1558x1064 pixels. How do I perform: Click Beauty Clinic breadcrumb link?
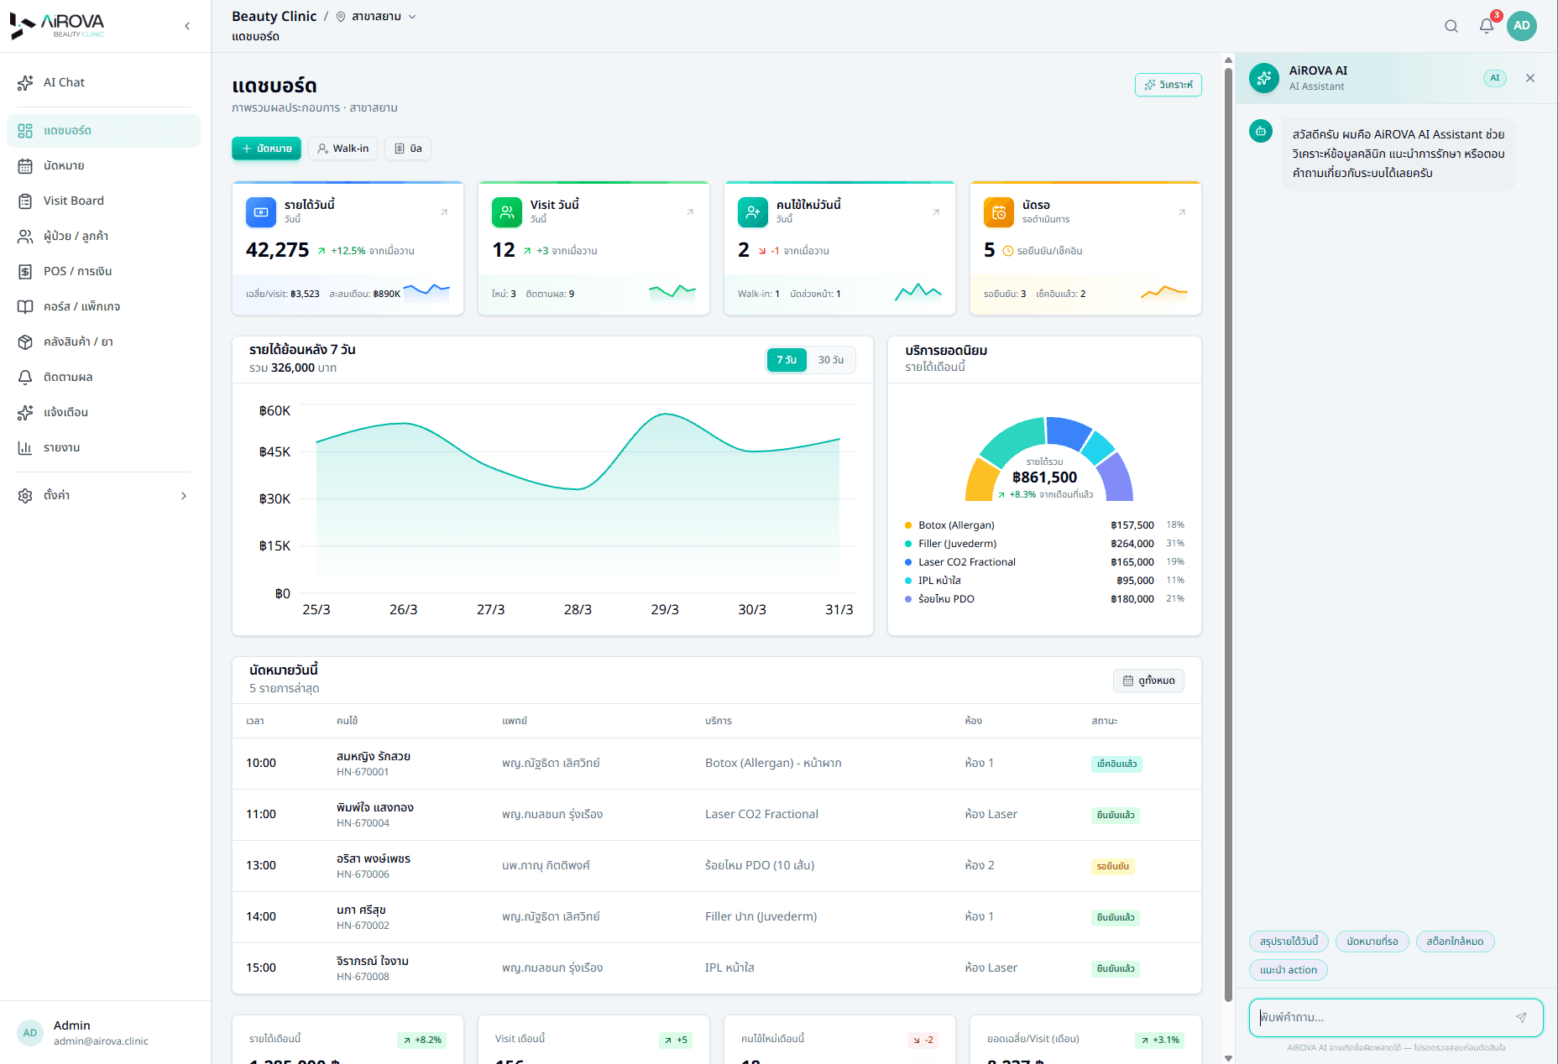pyautogui.click(x=274, y=17)
